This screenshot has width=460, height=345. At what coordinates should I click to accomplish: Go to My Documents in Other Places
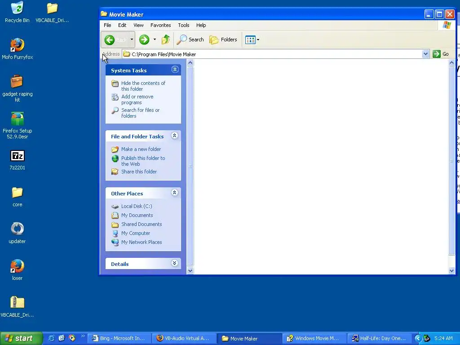pyautogui.click(x=137, y=215)
